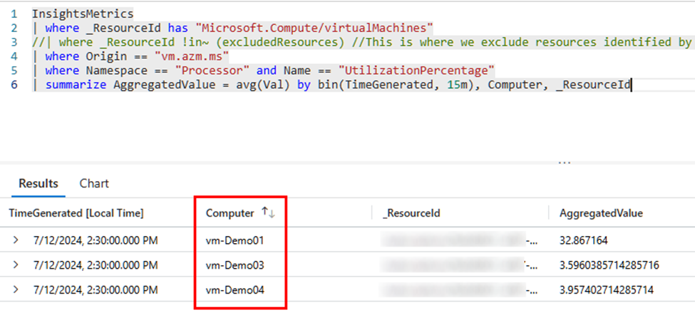Image resolution: width=695 pixels, height=330 pixels.
Task: Select the vm-Demo04 computer cell
Action: pos(235,290)
